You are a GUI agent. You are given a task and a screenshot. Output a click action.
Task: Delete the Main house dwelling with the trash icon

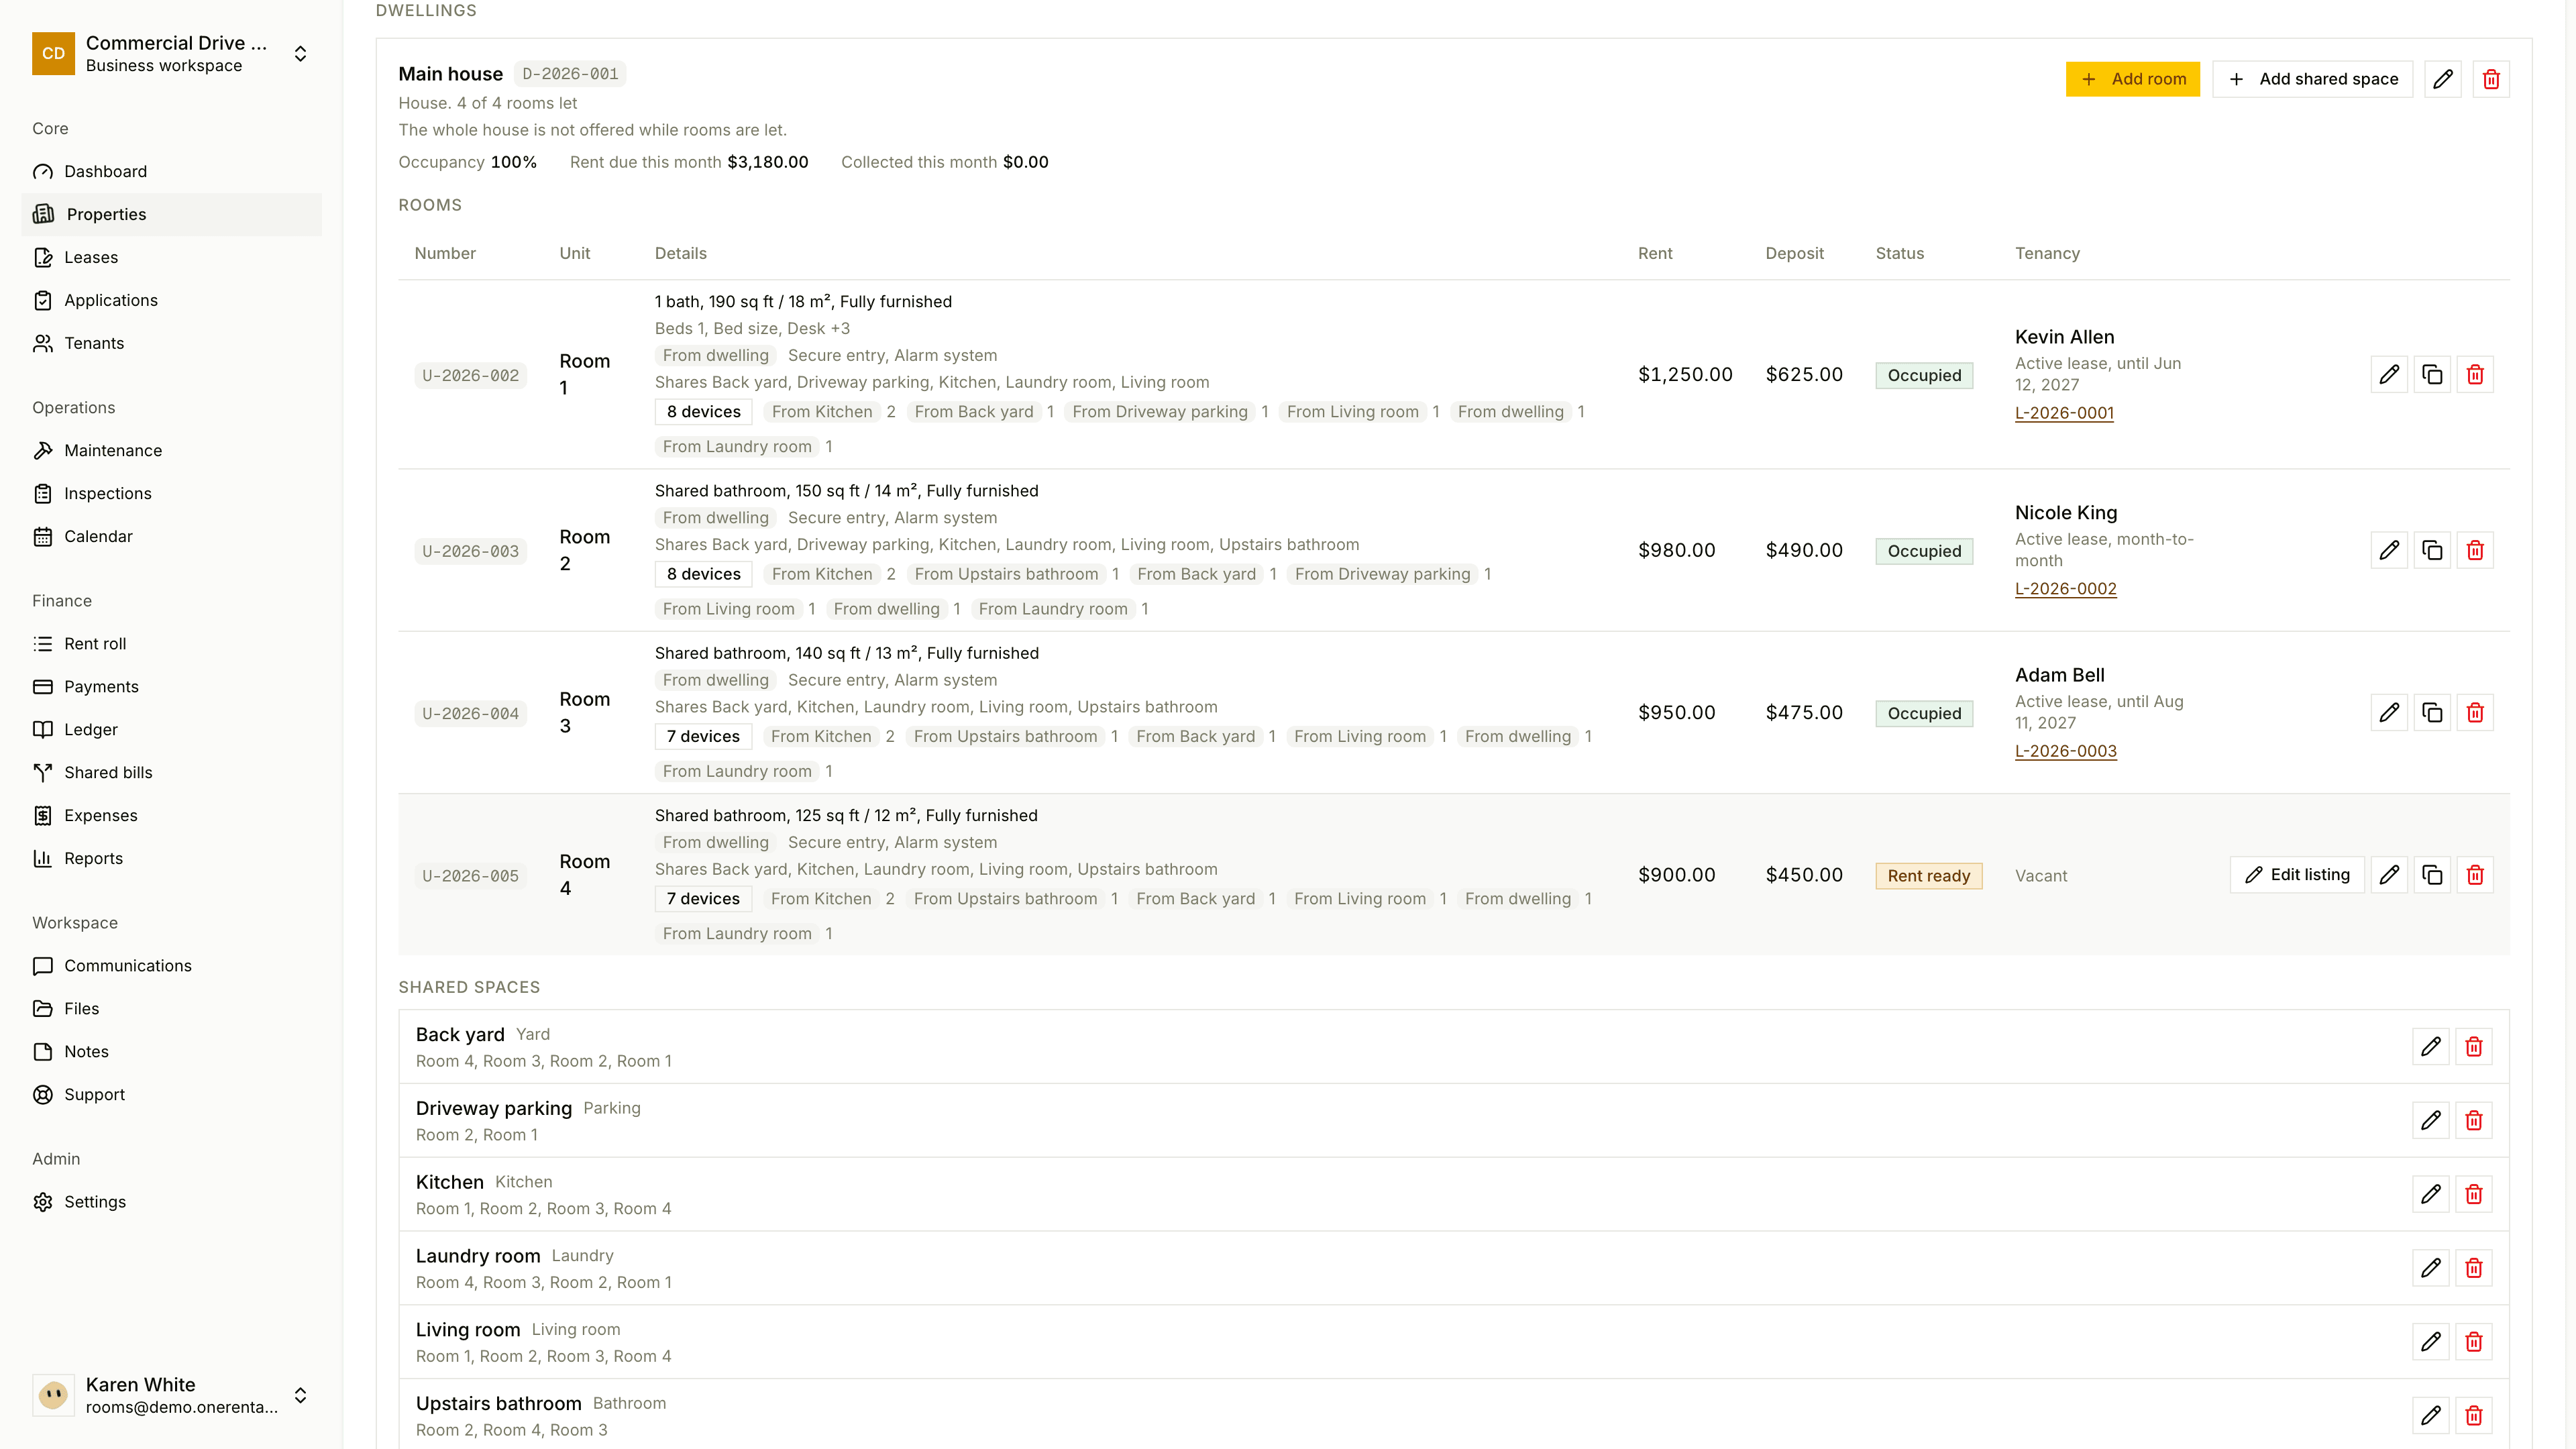pyautogui.click(x=2491, y=79)
